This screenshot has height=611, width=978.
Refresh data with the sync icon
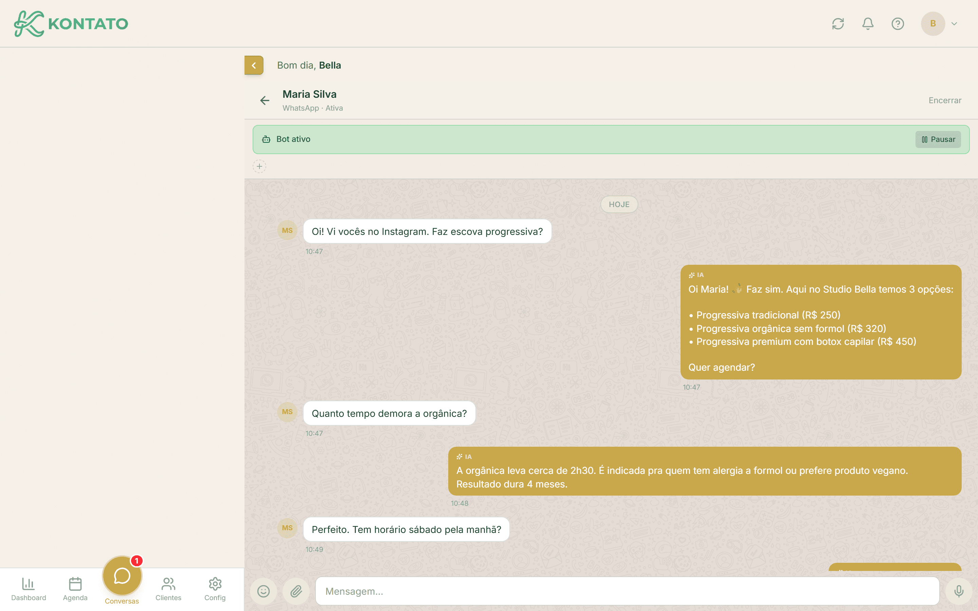[838, 24]
